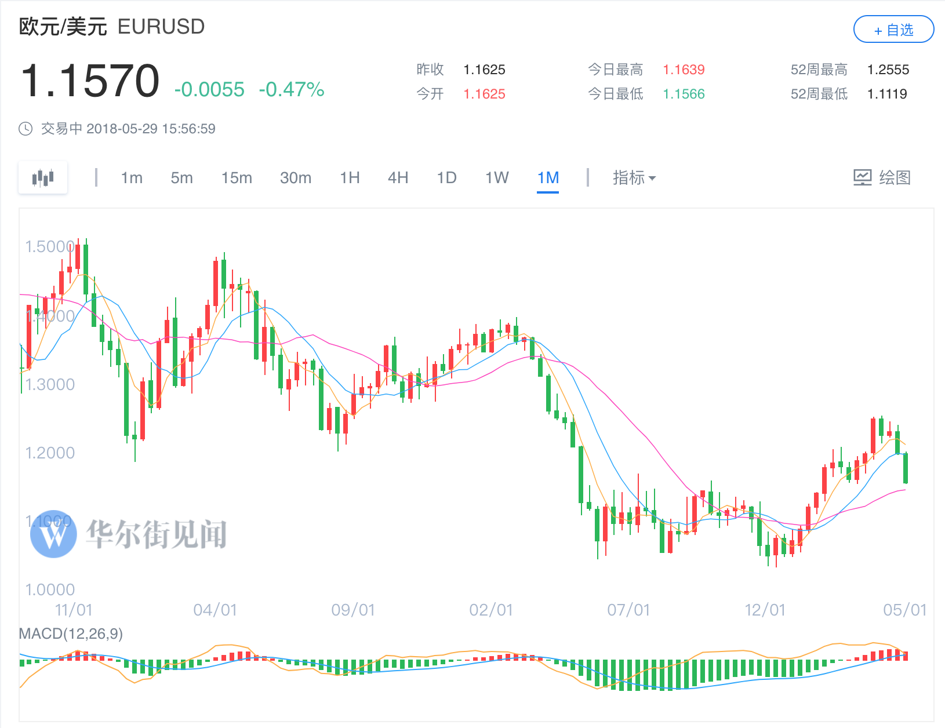Click the 华尔街见闻 watermark logo

click(53, 535)
